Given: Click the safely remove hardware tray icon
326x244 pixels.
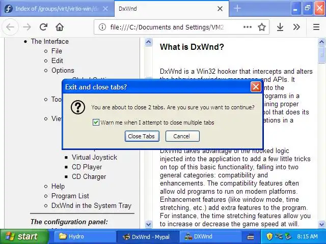Looking at the screenshot, I should pos(288,236).
